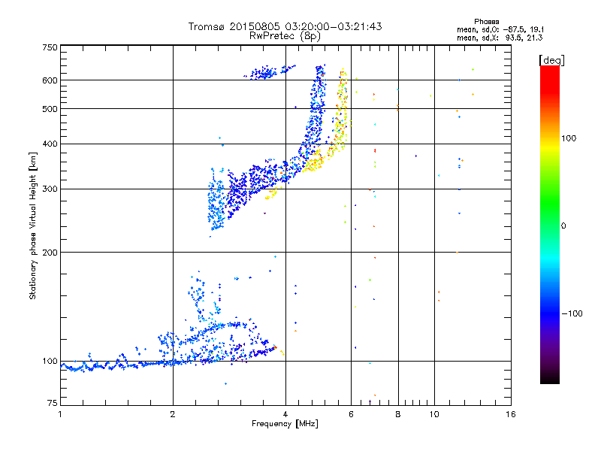Click the y-axis tick label '400'
The width and height of the screenshot is (601, 451).
(x=50, y=144)
